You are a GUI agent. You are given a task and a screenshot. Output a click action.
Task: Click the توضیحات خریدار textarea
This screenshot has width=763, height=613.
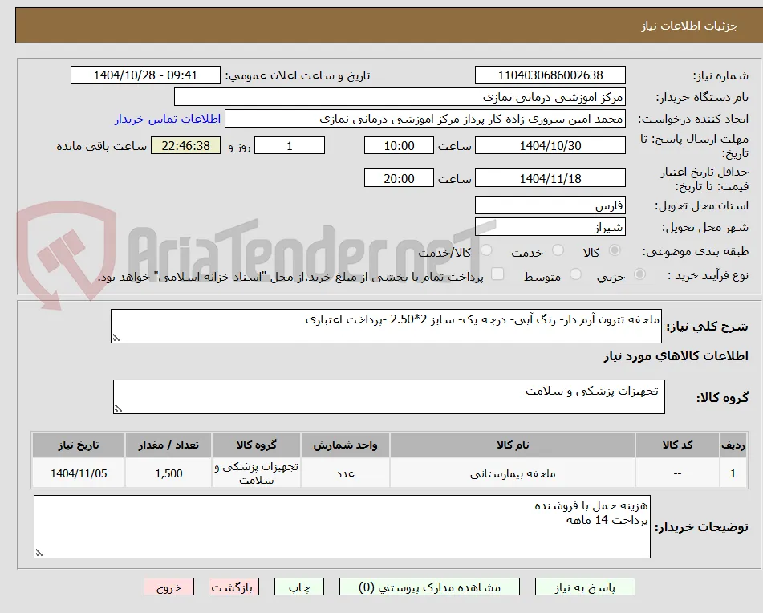pyautogui.click(x=342, y=526)
